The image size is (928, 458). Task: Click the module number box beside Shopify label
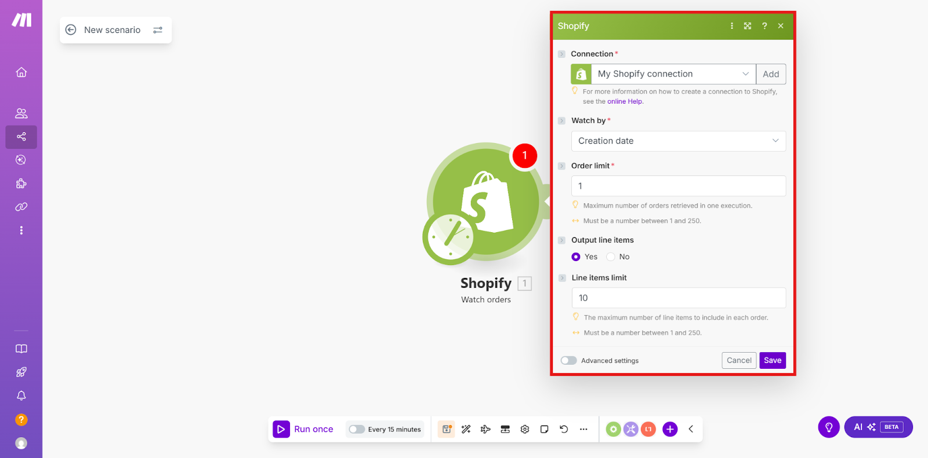click(524, 284)
